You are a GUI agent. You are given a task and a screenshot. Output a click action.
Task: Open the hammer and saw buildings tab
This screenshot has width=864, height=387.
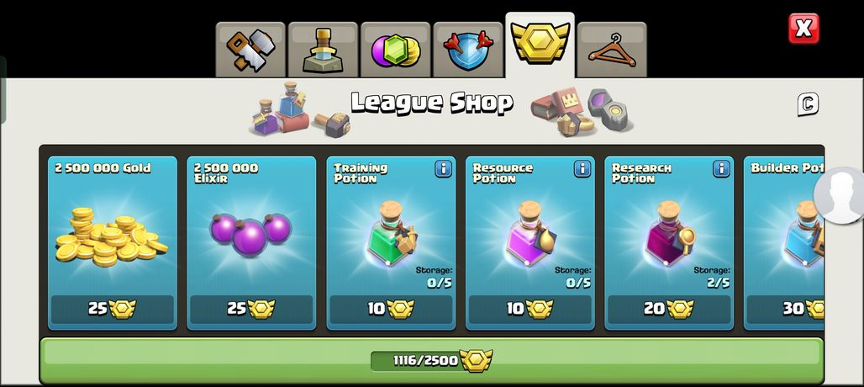click(x=250, y=50)
